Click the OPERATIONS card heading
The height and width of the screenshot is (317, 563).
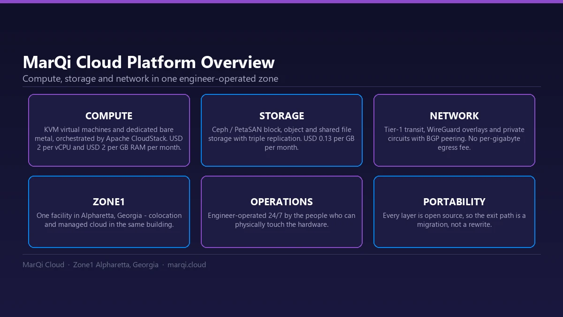281,202
